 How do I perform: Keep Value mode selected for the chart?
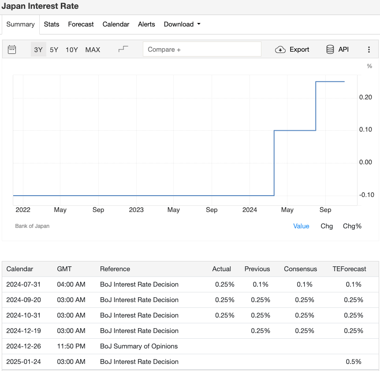pos(301,226)
